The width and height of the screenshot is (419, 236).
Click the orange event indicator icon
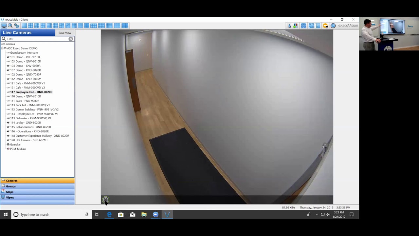(x=325, y=26)
